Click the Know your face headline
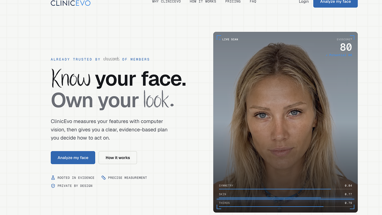Viewport: 382px width, 215px height. tap(118, 79)
